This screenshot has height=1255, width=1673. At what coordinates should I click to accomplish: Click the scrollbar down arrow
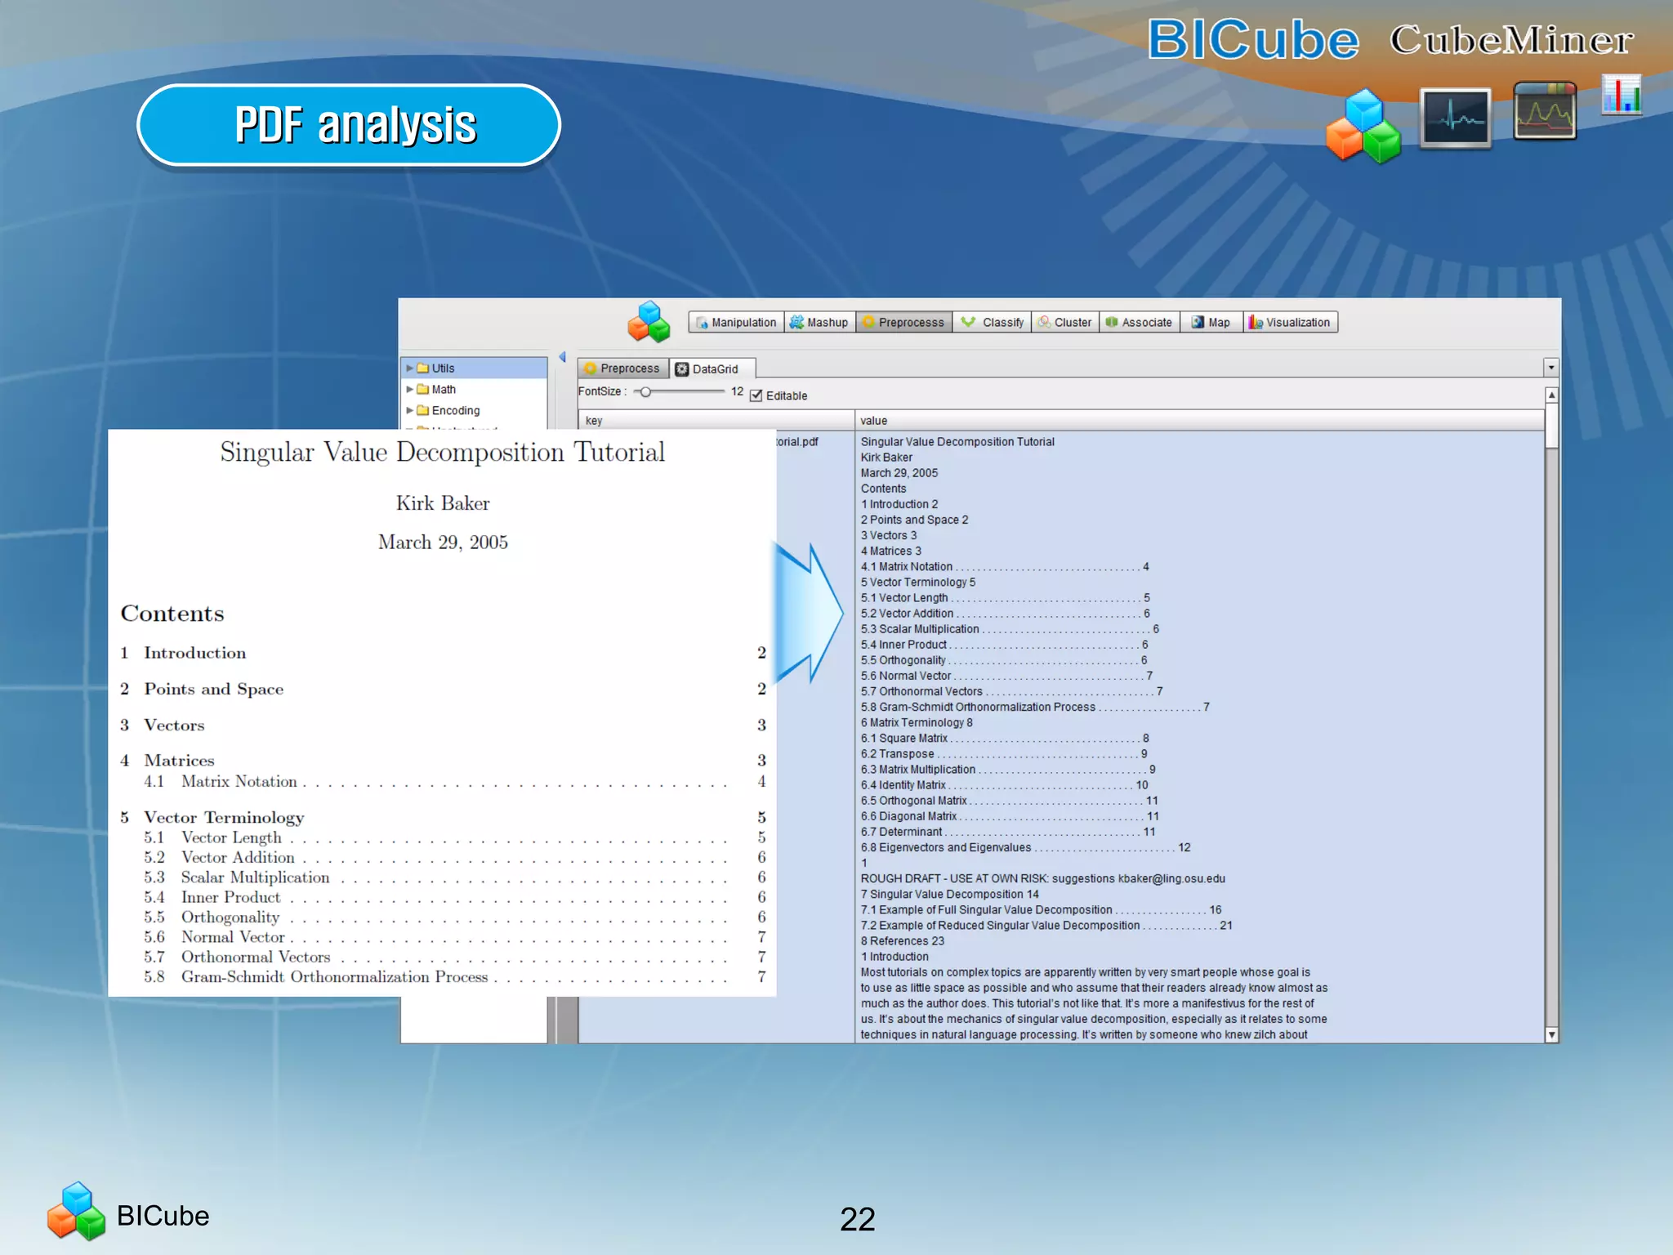pyautogui.click(x=1552, y=1035)
